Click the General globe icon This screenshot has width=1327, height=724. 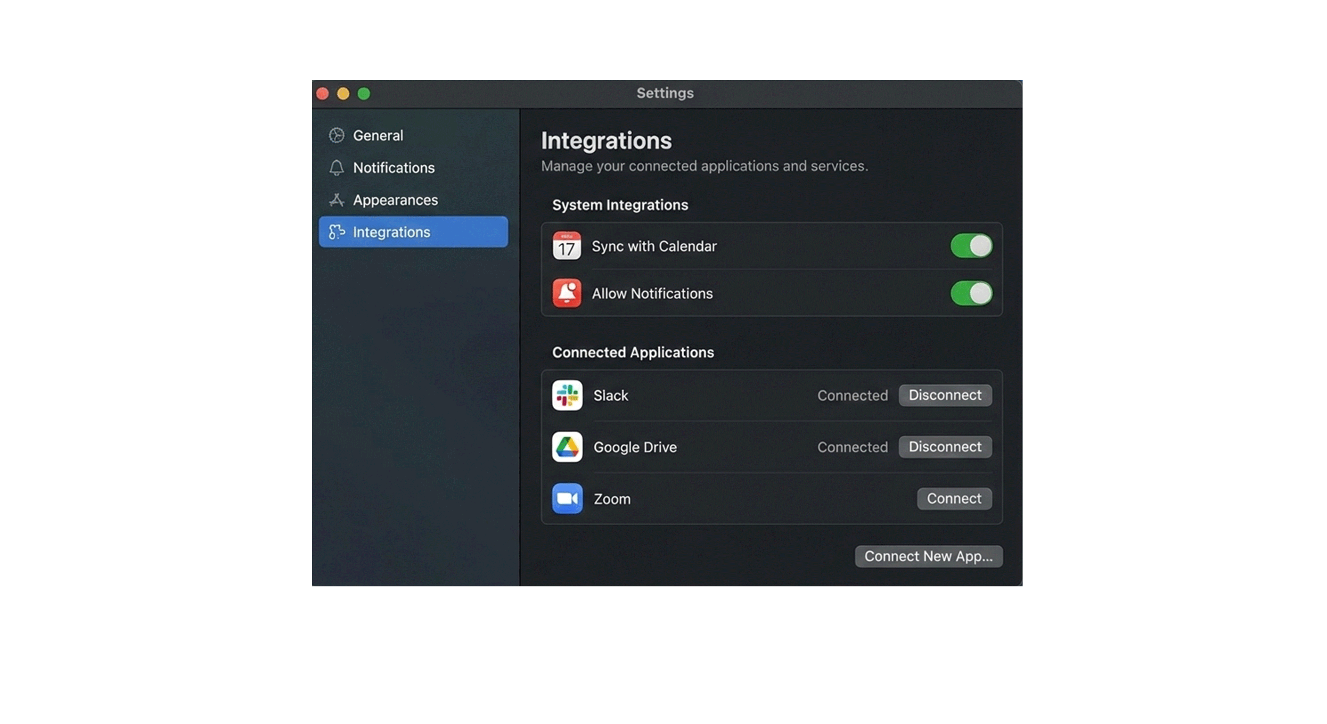[x=336, y=136]
